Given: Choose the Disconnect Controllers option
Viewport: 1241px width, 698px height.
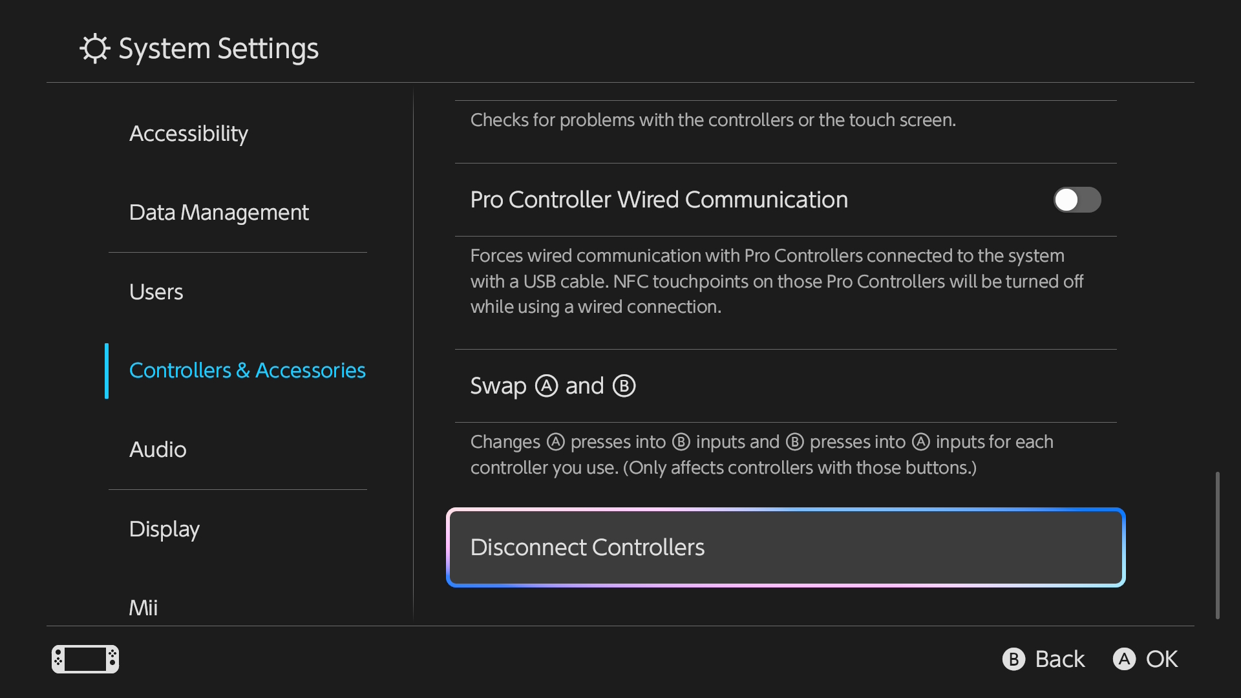Looking at the screenshot, I should (x=785, y=547).
